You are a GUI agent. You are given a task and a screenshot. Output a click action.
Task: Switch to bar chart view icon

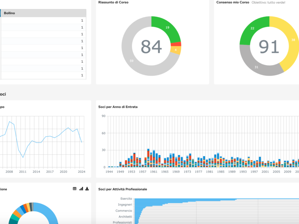[x=81, y=189]
